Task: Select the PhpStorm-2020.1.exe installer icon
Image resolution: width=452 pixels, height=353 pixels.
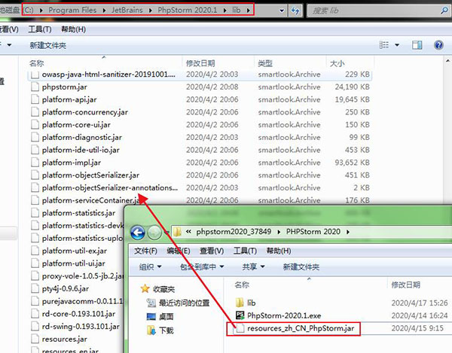Action: tap(240, 315)
